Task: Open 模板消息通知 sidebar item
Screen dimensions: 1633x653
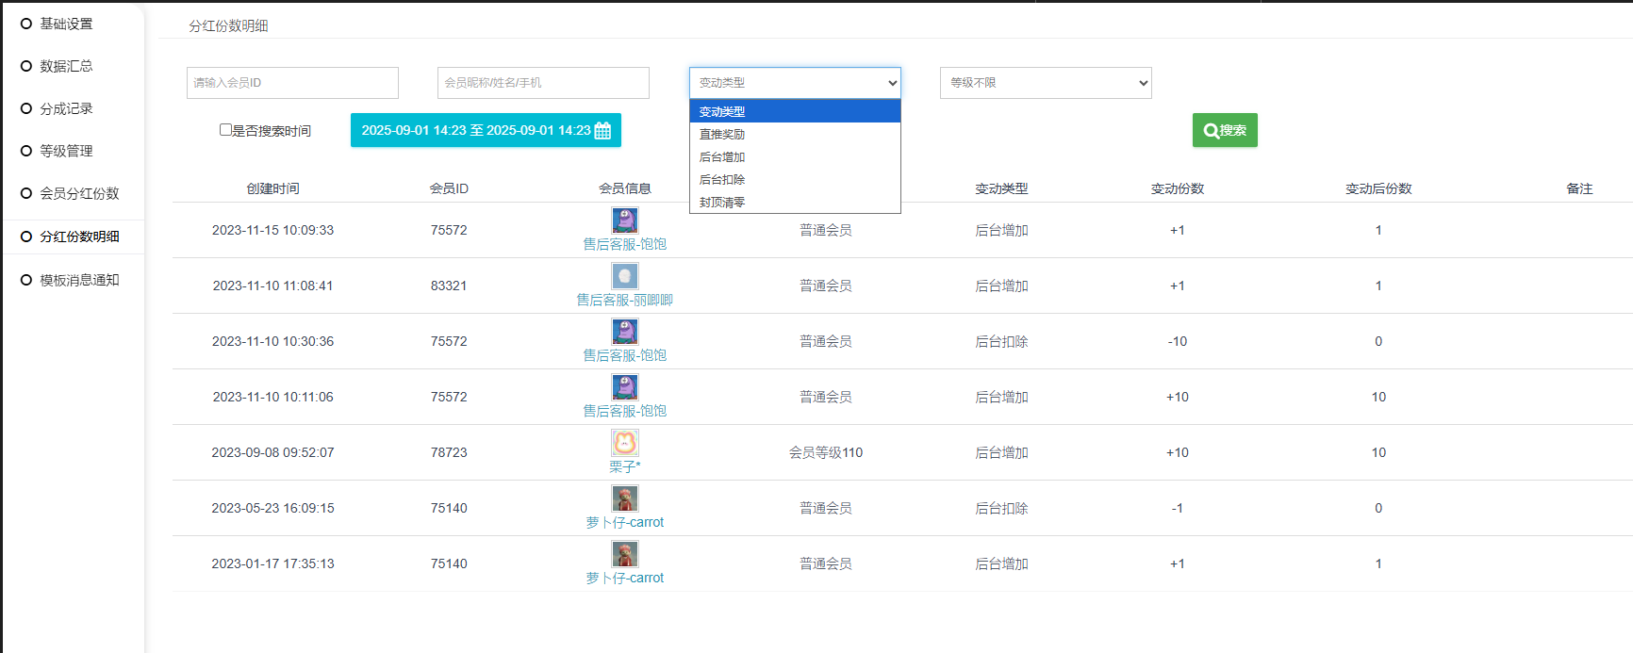Action: click(x=79, y=280)
